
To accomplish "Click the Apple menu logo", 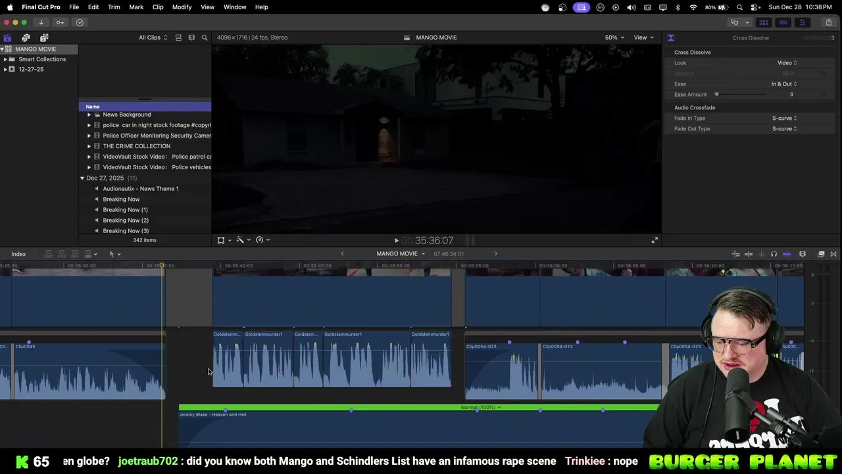I will click(x=10, y=7).
